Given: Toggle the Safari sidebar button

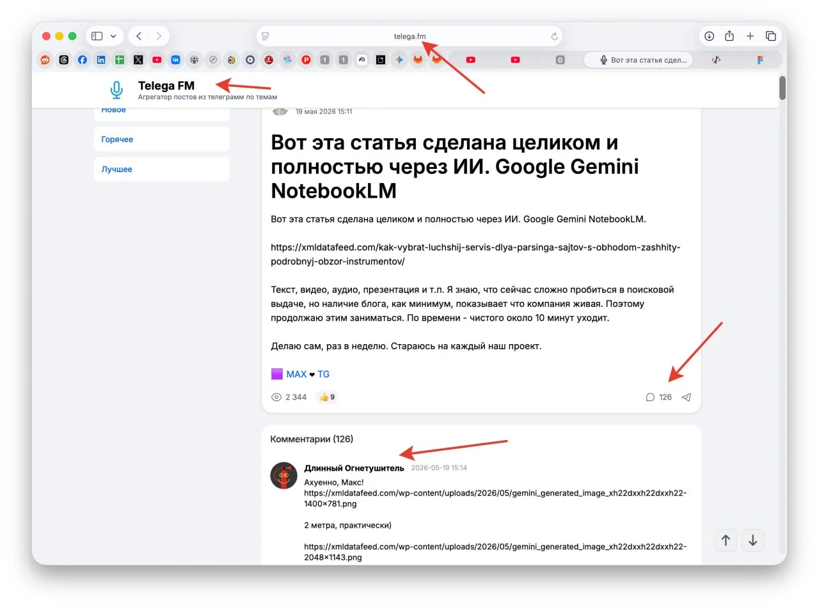Looking at the screenshot, I should click(x=97, y=36).
